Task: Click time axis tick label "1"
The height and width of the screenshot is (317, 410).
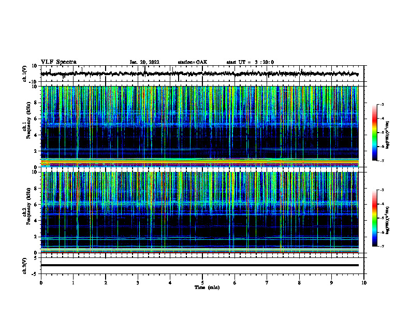Action: 73,283
